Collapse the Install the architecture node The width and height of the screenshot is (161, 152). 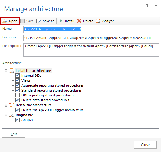click(6, 71)
